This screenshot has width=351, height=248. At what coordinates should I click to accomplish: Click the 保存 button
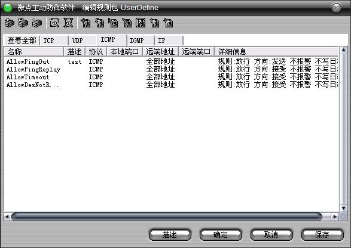pyautogui.click(x=322, y=235)
